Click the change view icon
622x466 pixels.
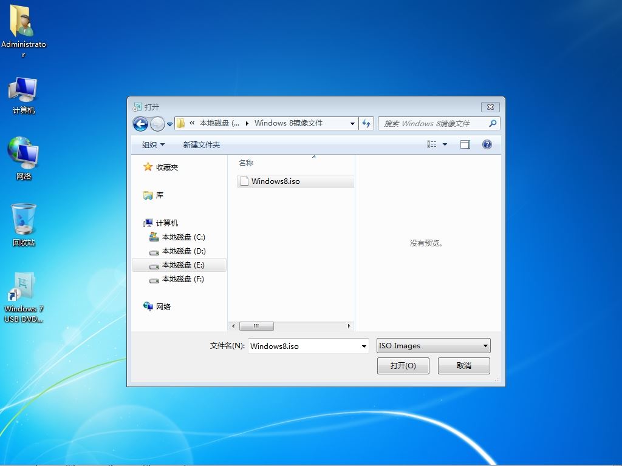coord(432,144)
